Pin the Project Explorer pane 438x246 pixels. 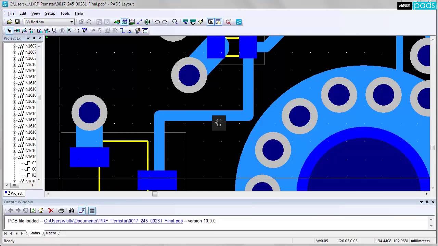[34, 38]
